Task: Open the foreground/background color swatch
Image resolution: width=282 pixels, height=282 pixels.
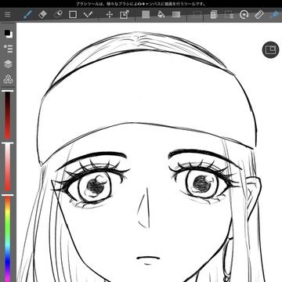Action: pos(8,34)
